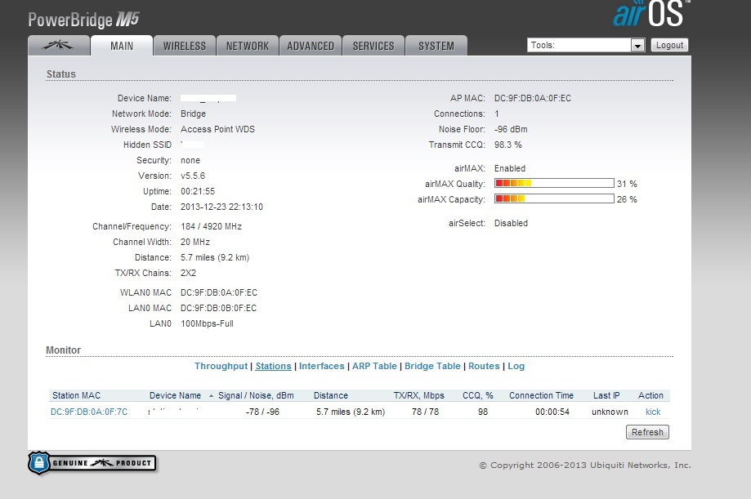Sort by TX/RX, Mbps column header
Screen dimensions: 751x499
coord(419,395)
